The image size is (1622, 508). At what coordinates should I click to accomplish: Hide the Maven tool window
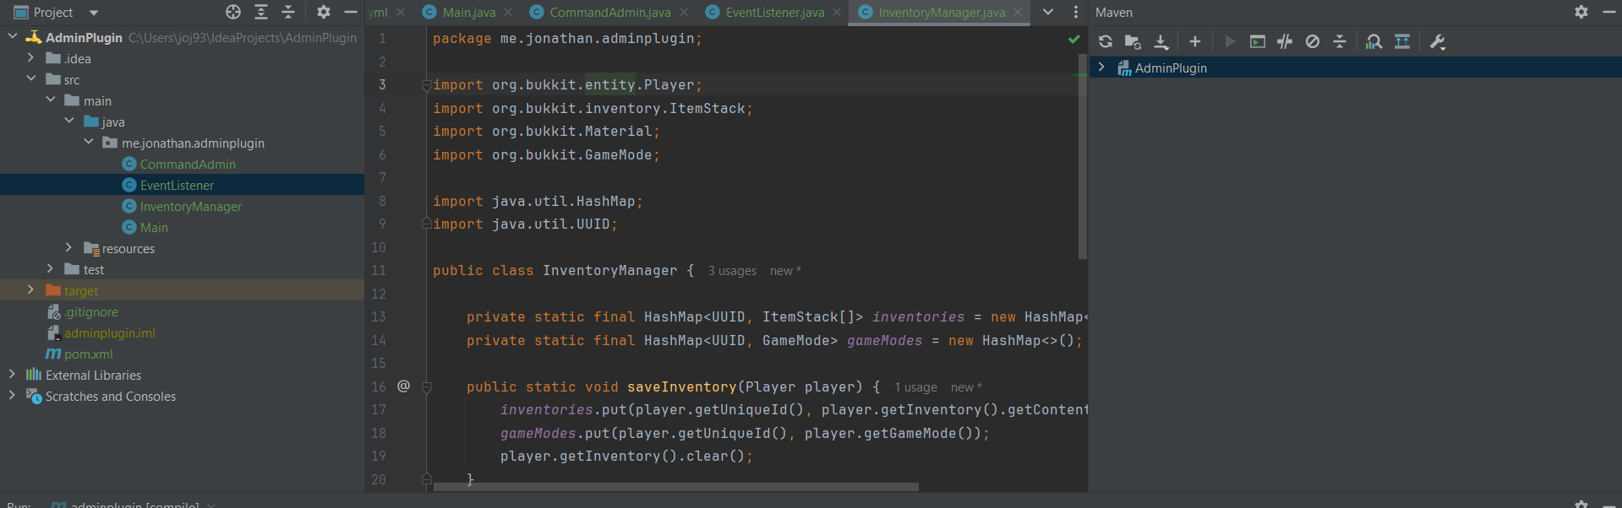pos(1609,12)
